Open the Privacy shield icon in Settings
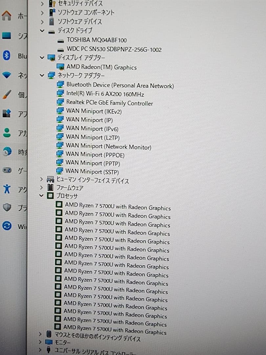 (7, 207)
